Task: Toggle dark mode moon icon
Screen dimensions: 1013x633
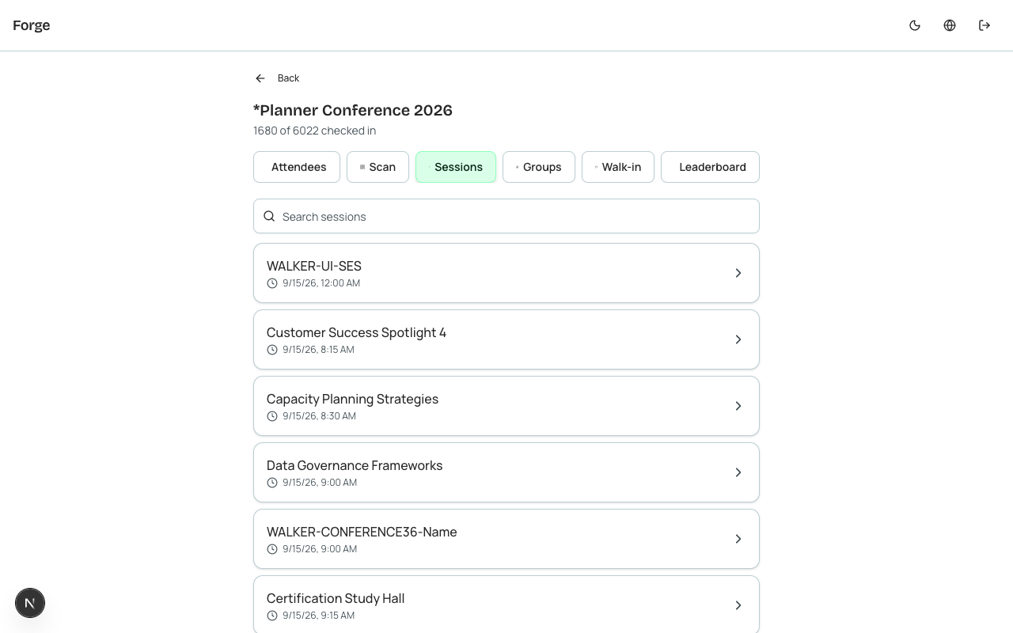Action: (915, 25)
